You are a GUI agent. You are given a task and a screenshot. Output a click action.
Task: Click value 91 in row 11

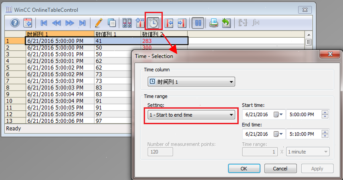tap(99, 107)
